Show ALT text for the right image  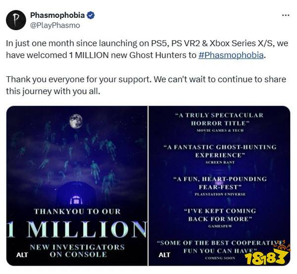pyautogui.click(x=164, y=255)
